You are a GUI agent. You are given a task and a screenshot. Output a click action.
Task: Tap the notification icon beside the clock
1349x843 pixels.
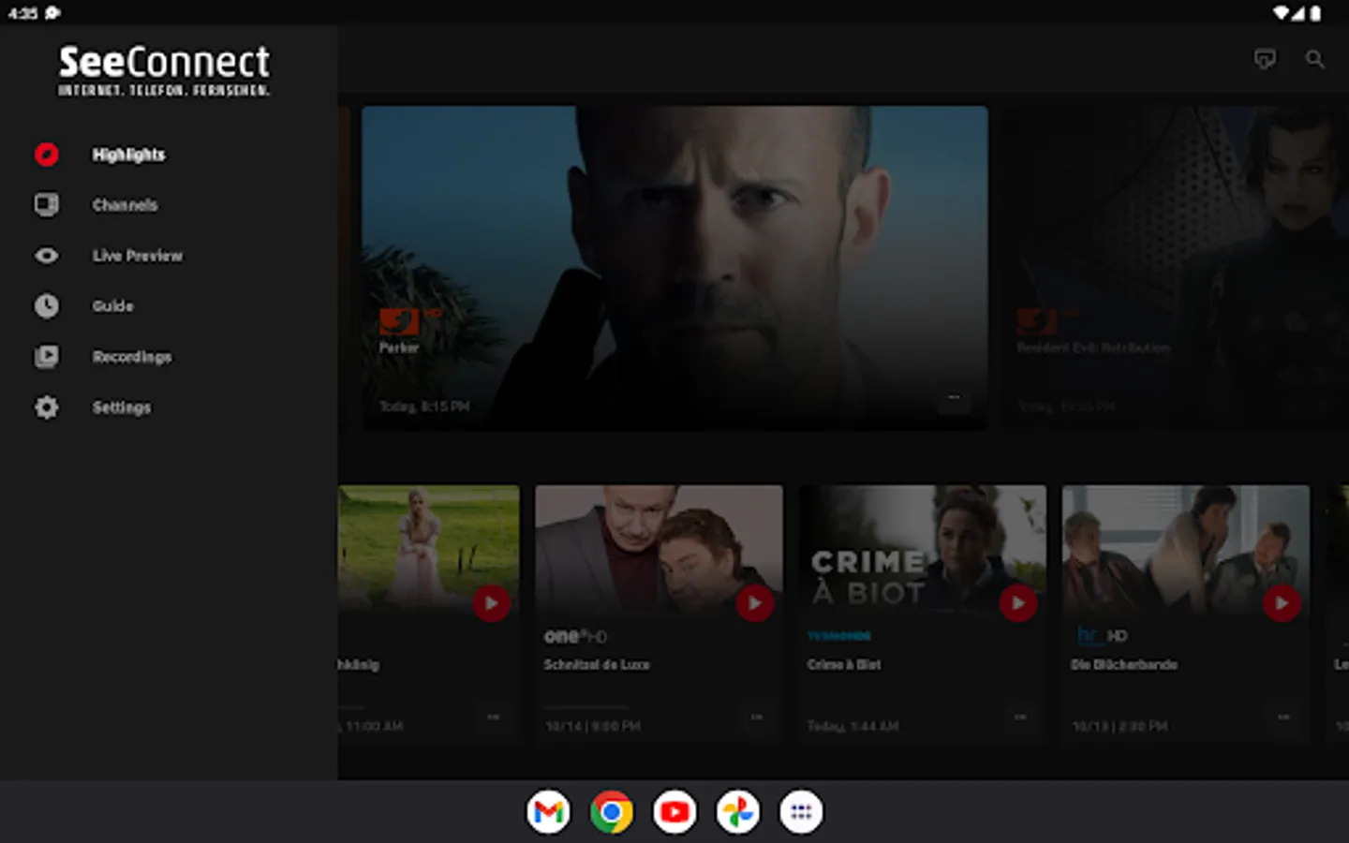(52, 13)
